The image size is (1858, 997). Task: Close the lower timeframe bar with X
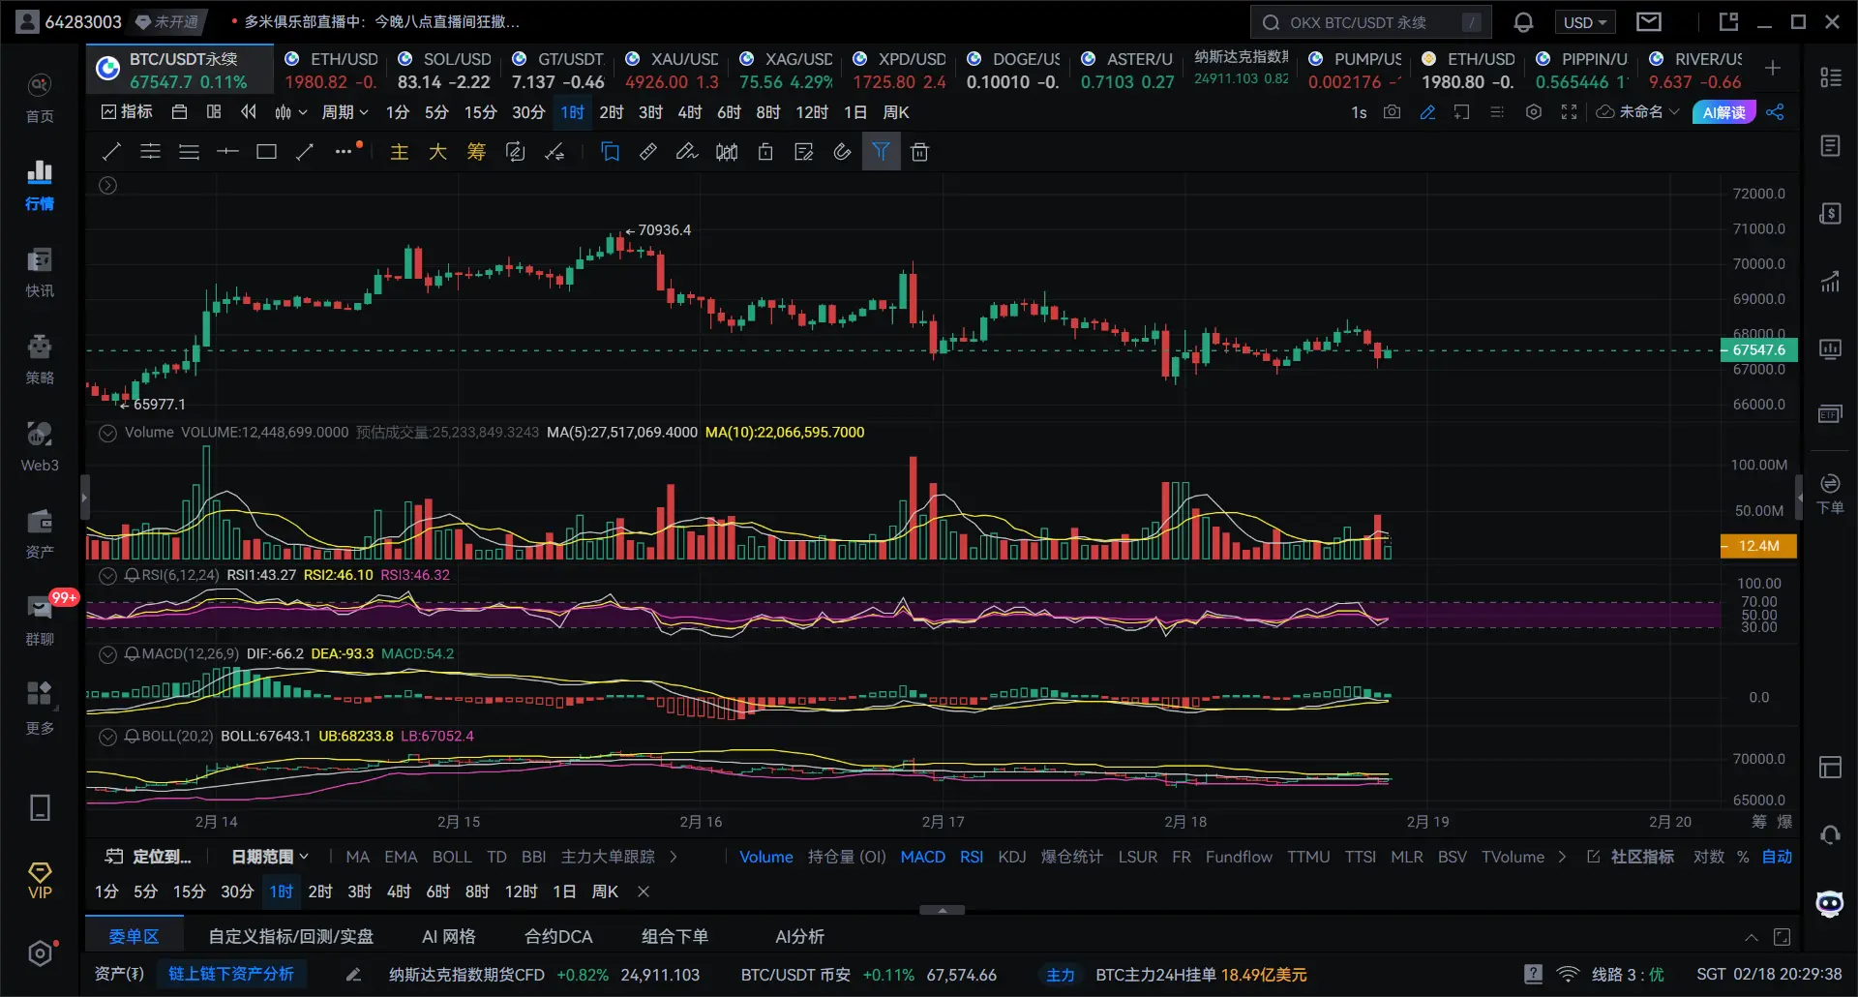(x=644, y=891)
